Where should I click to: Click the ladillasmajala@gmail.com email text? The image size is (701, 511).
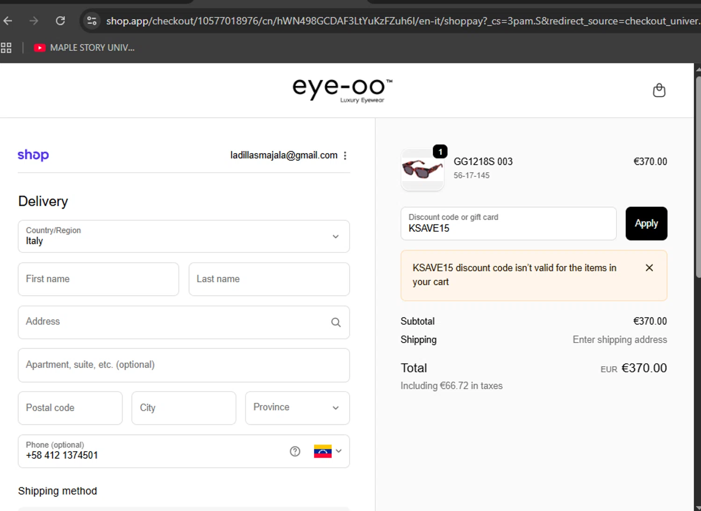tap(284, 155)
